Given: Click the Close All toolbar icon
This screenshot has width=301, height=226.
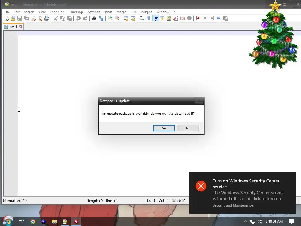Looking at the screenshot, I should click(40, 18).
